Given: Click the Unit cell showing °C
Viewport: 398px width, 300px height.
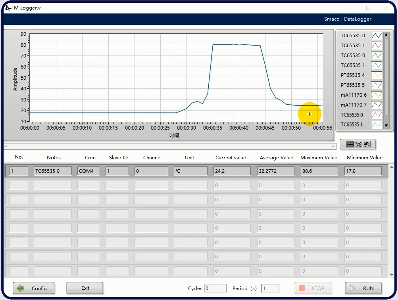Looking at the screenshot, I should tap(190, 171).
